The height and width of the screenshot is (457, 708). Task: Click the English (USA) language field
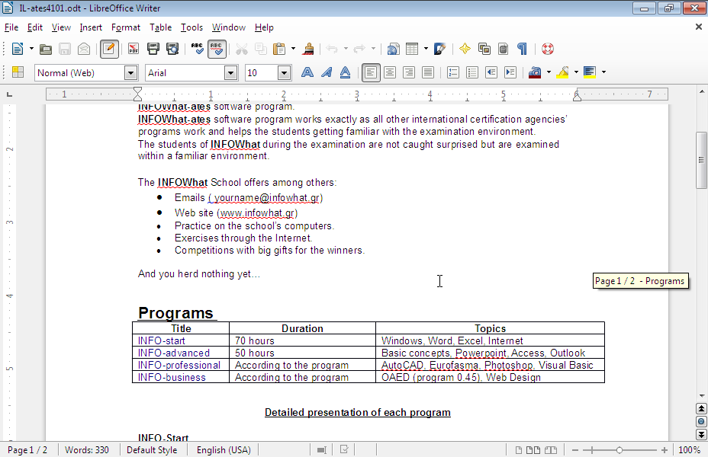pos(224,450)
